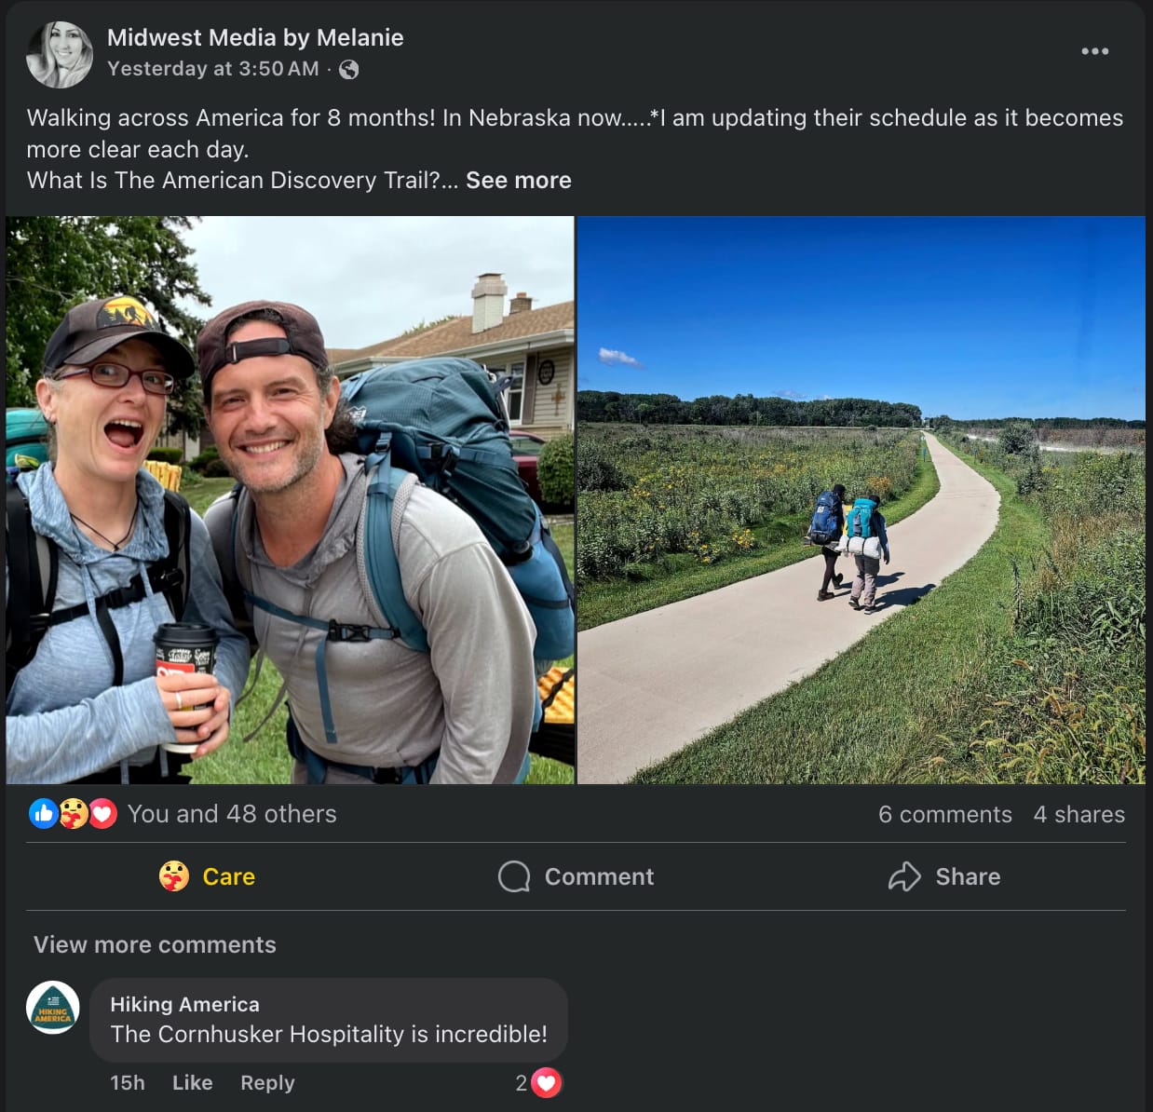1153x1112 pixels.
Task: Click the comment speech bubble icon
Action: pos(514,876)
